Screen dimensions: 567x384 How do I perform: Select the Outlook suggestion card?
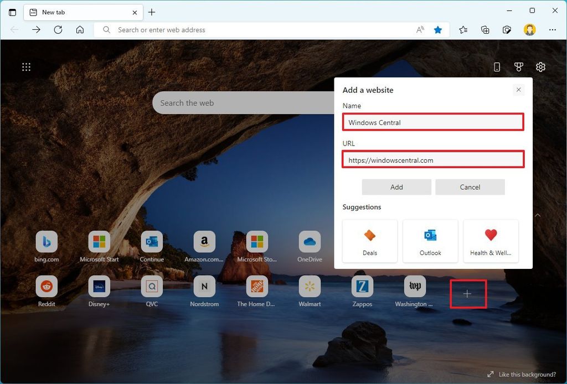pyautogui.click(x=430, y=241)
